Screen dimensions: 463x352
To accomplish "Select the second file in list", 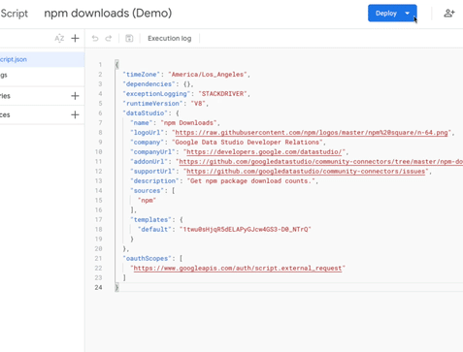I will pyautogui.click(x=42, y=75).
